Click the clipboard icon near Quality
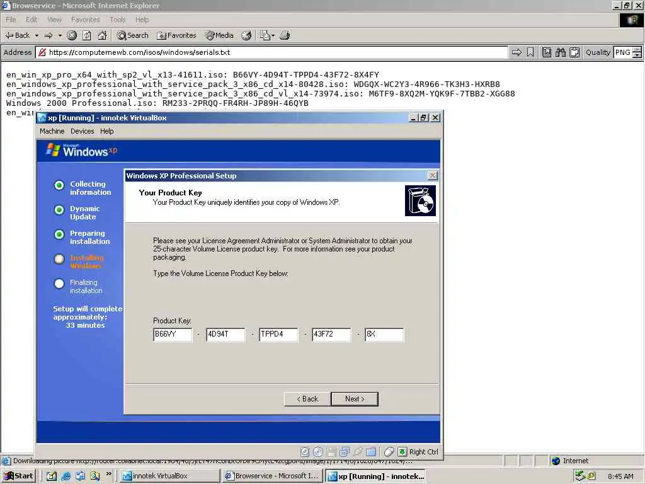The image size is (645, 484). [x=574, y=52]
